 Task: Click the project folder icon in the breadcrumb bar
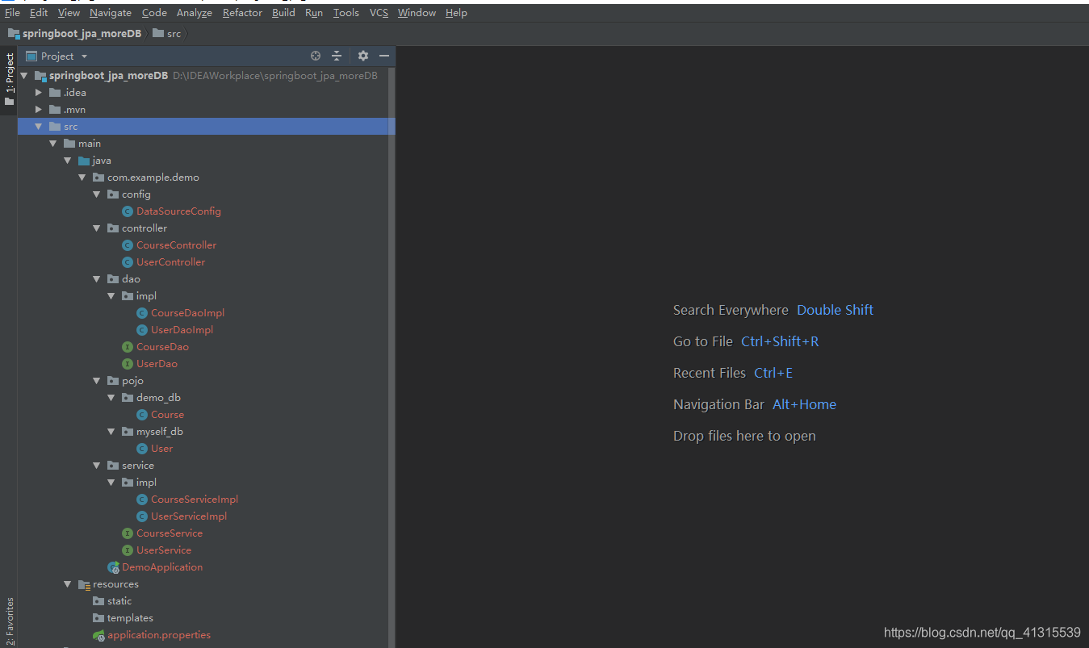[13, 33]
